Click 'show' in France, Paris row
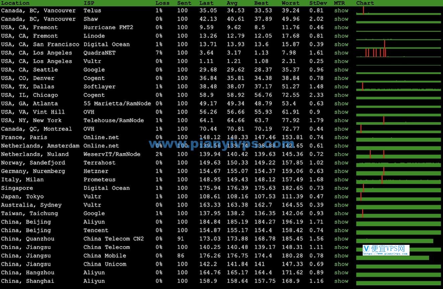Screen dimensions: 443x289 point(341,137)
